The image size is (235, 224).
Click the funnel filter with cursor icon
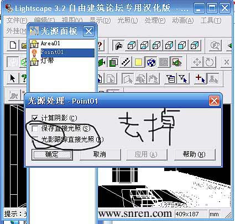coord(183,79)
